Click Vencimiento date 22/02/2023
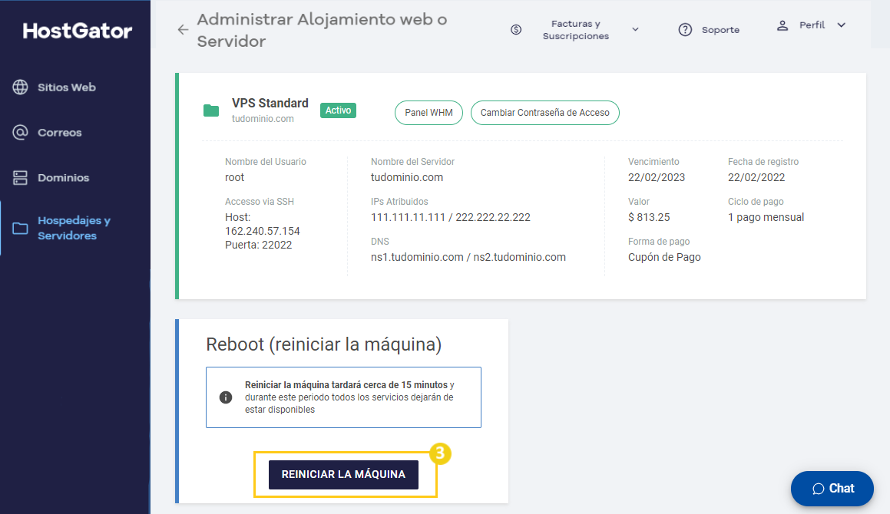Viewport: 890px width, 514px height. (x=656, y=177)
